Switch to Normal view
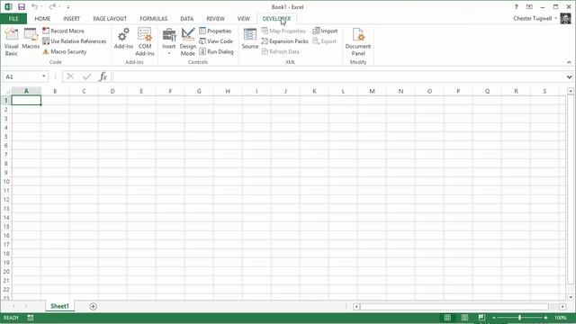The width and height of the screenshot is (576, 324). (x=447, y=318)
